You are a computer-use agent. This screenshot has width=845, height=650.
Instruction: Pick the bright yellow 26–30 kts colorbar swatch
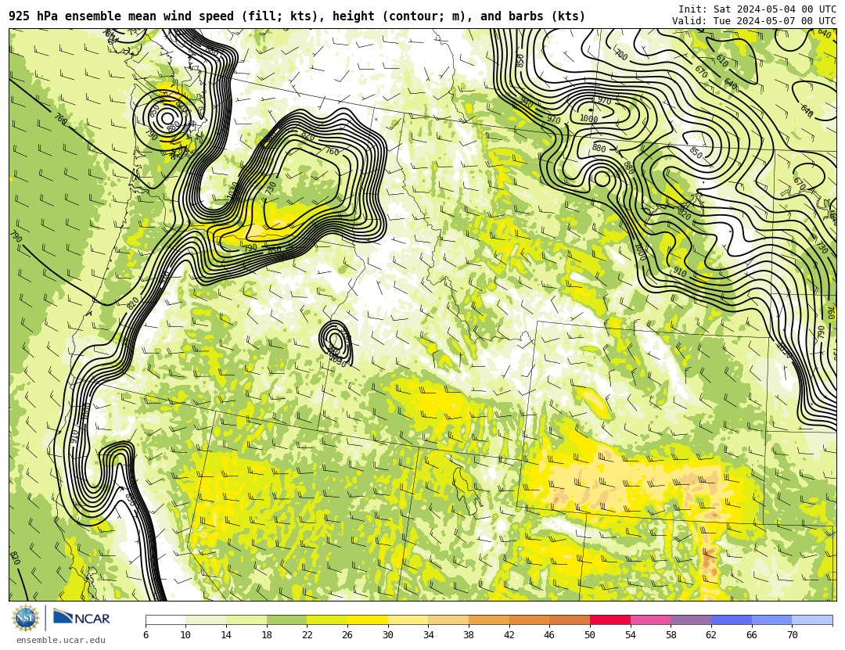368,619
